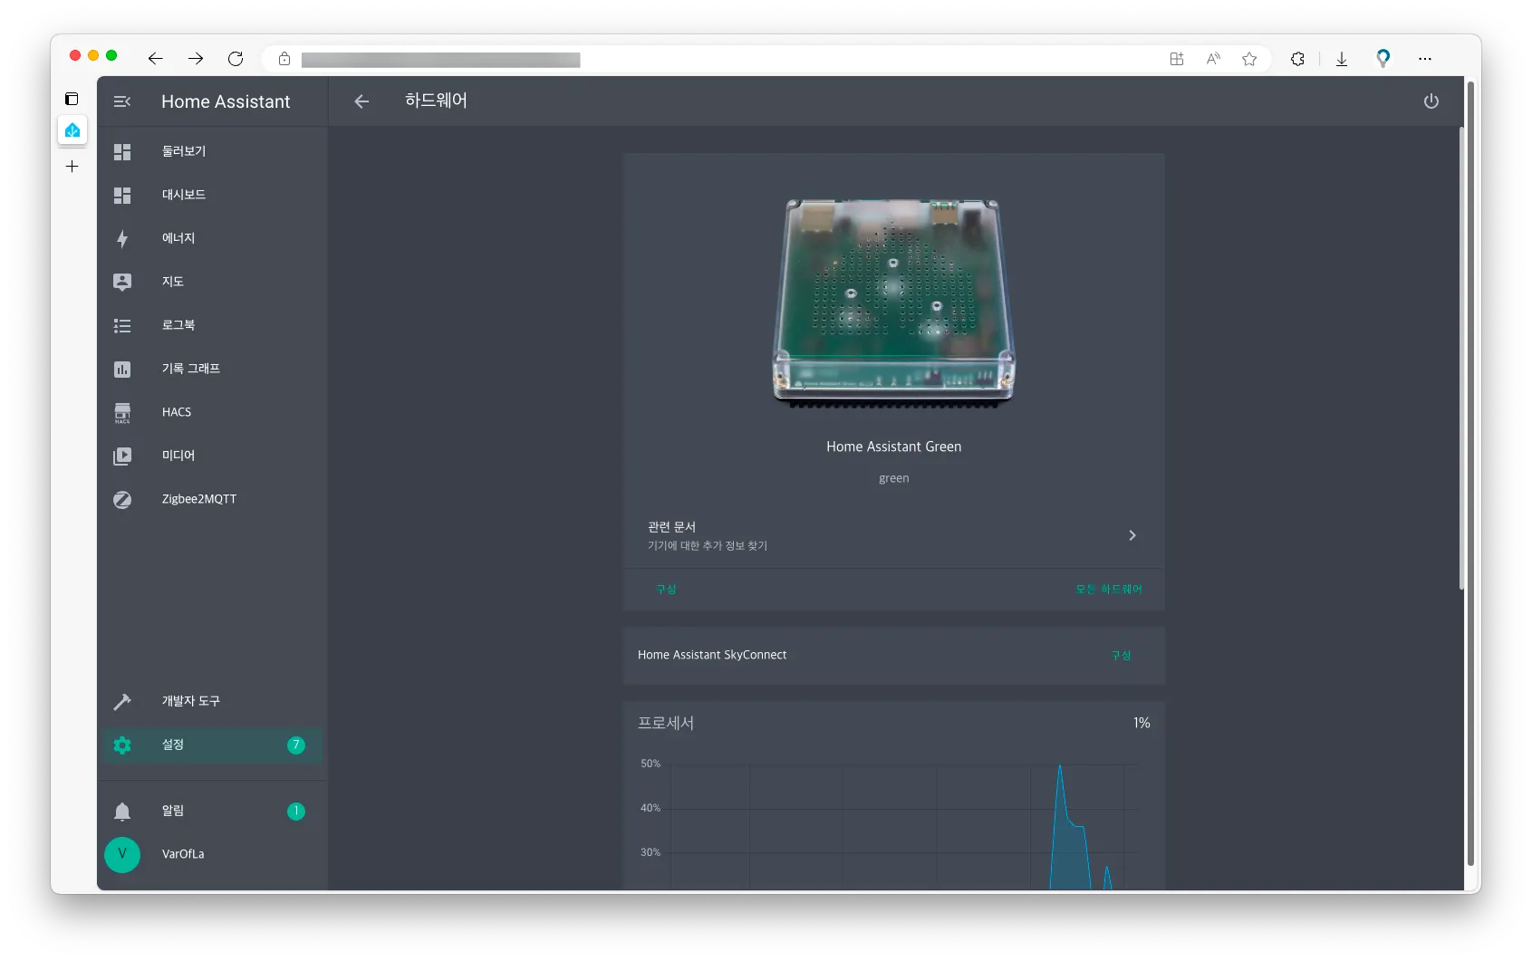Open browser downloads icon

(1342, 59)
